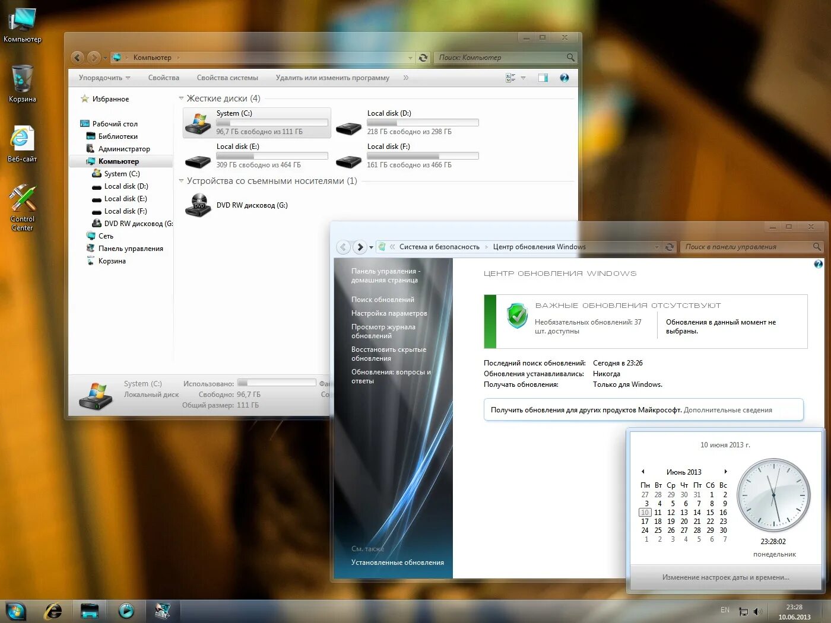Go back in the Компьютер window
The image size is (831, 623).
[77, 58]
